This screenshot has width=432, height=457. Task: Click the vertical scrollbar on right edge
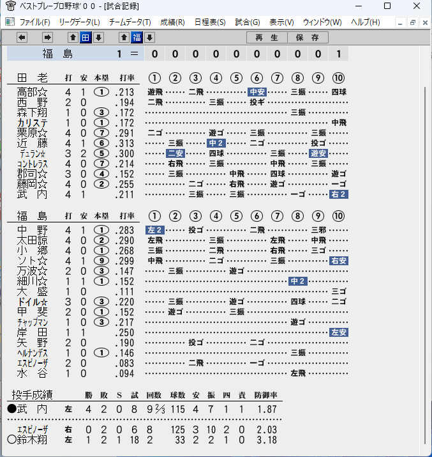426,265
